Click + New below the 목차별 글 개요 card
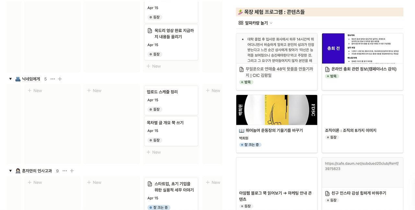Viewport: 415px width, 210px height. pos(153,152)
